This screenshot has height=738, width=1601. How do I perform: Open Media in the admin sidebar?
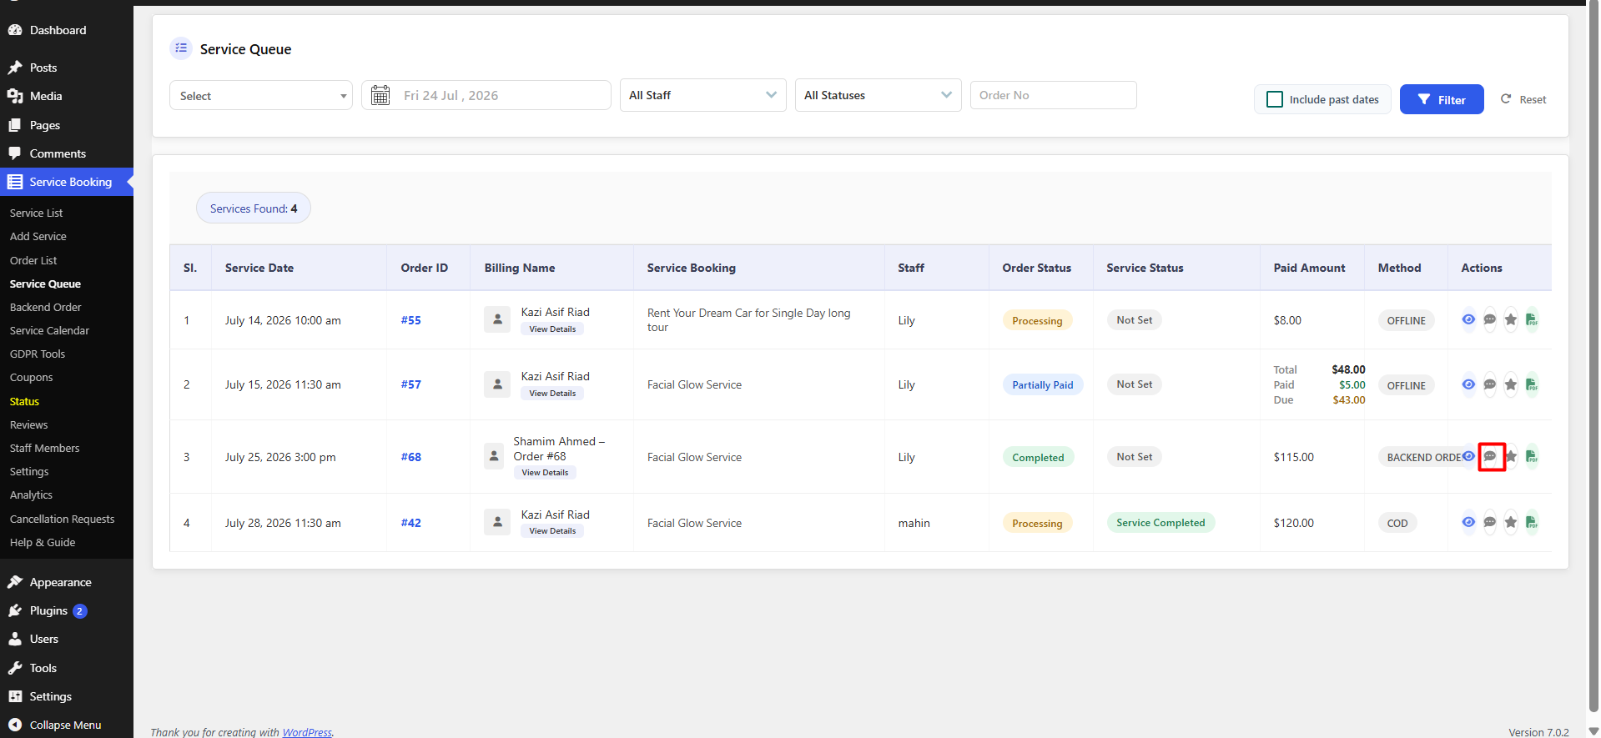click(67, 96)
